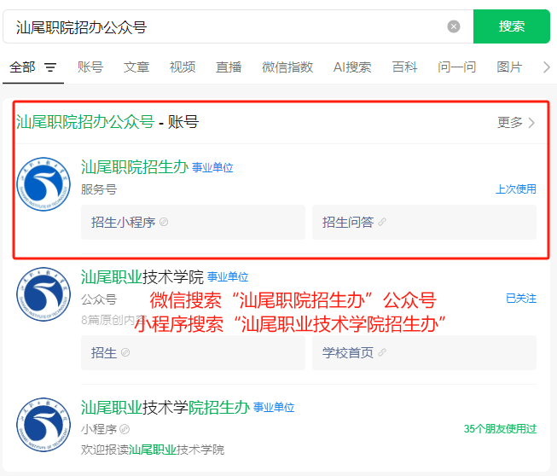Open the 汕尾职院招生办 account title

point(135,167)
